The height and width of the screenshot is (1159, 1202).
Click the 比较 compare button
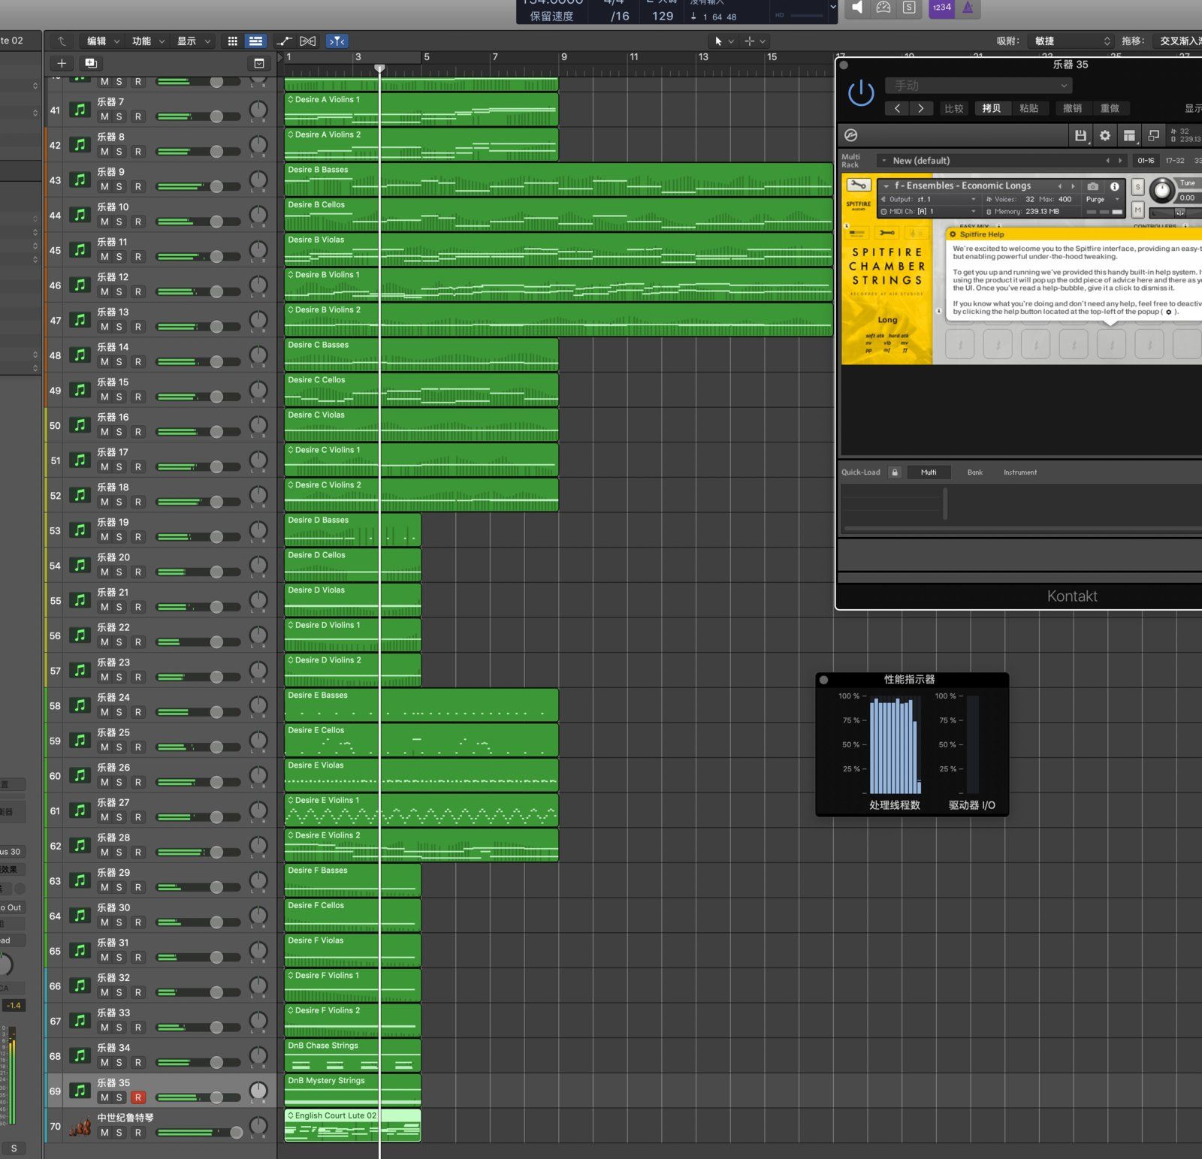tap(953, 108)
